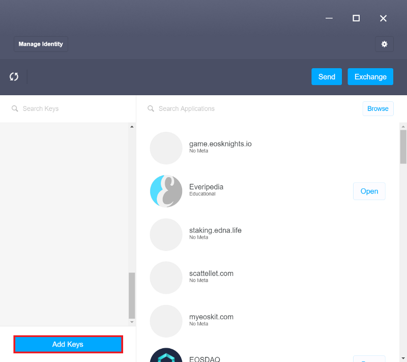
Task: Select the Everipedia entry name
Action: (207, 187)
